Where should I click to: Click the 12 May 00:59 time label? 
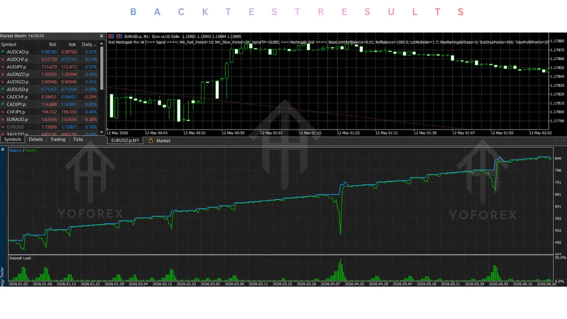(233, 133)
